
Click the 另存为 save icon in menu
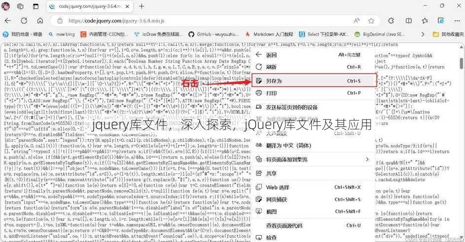click(259, 81)
